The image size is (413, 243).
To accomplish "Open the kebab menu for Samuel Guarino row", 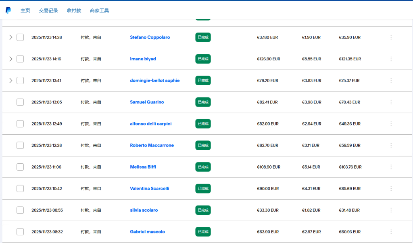I will [x=390, y=102].
